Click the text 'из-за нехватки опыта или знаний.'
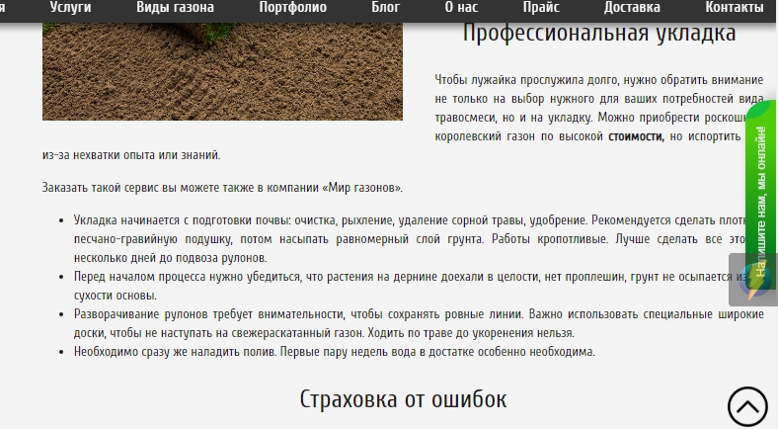 (x=131, y=155)
